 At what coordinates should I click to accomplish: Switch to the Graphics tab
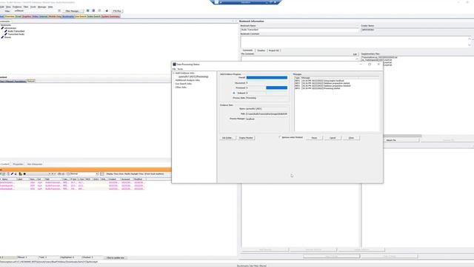click(27, 16)
